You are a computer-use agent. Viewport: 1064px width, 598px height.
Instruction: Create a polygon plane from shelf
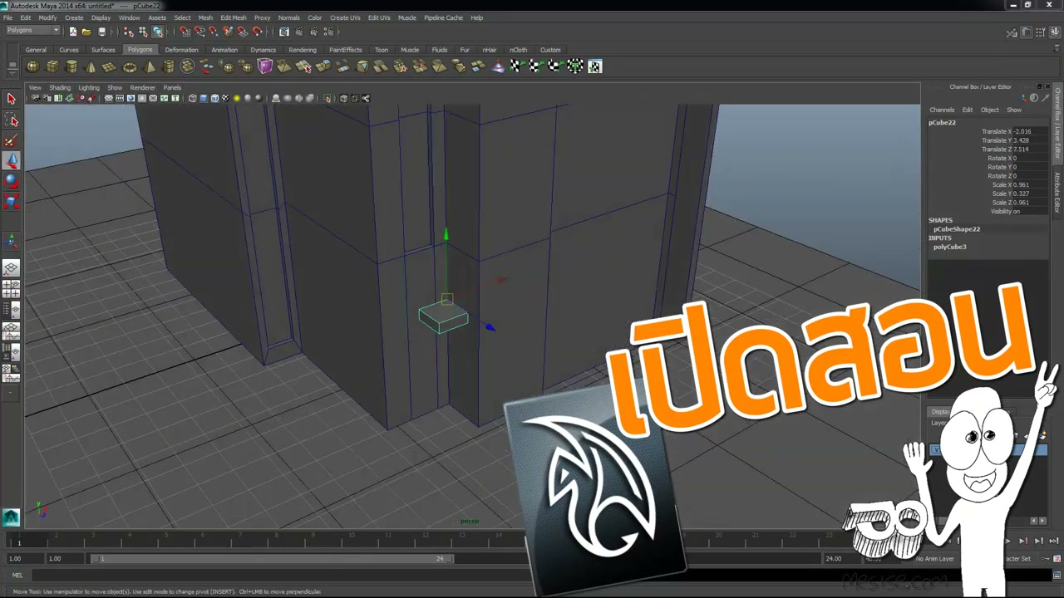click(x=109, y=66)
